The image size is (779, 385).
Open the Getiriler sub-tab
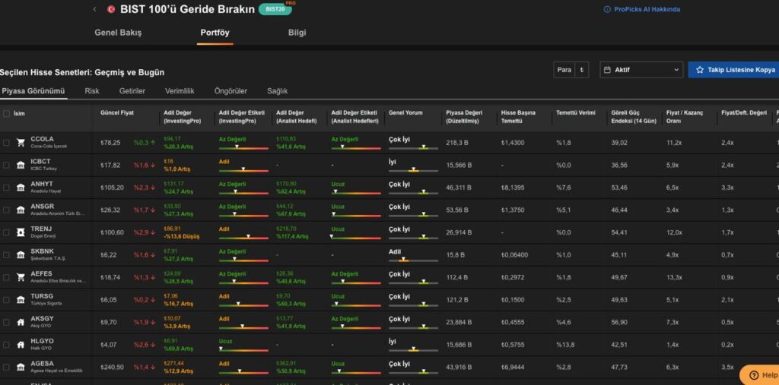click(132, 91)
